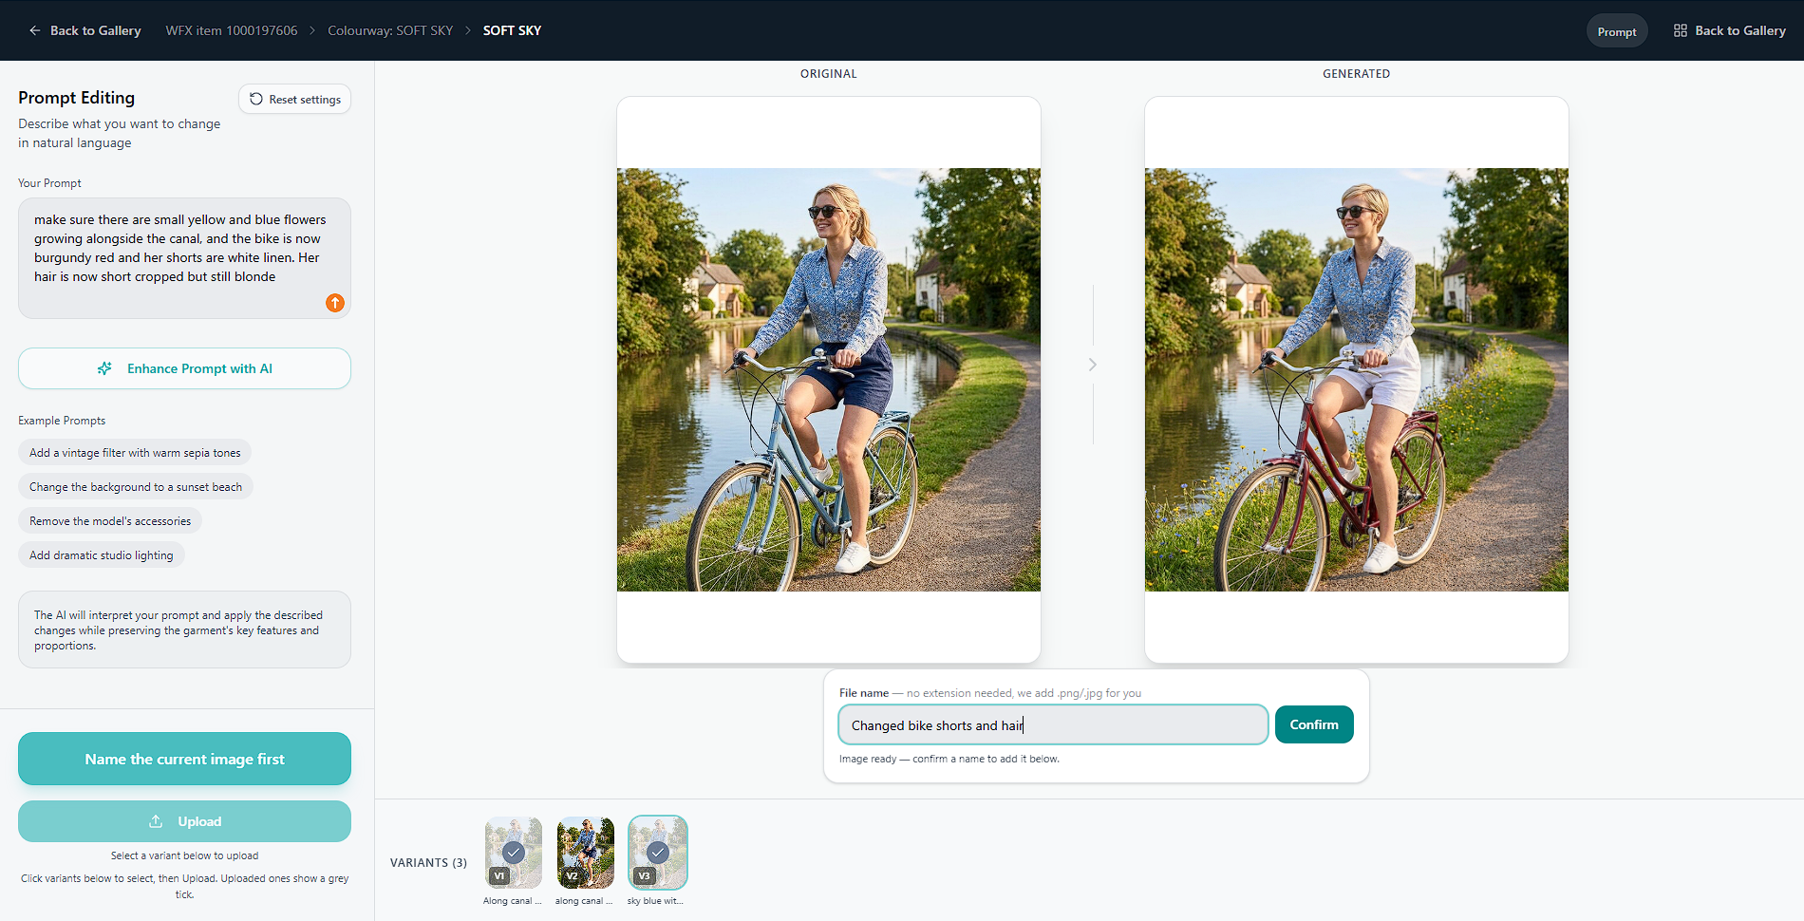Click the original image preview
The height and width of the screenshot is (921, 1804).
(x=829, y=380)
